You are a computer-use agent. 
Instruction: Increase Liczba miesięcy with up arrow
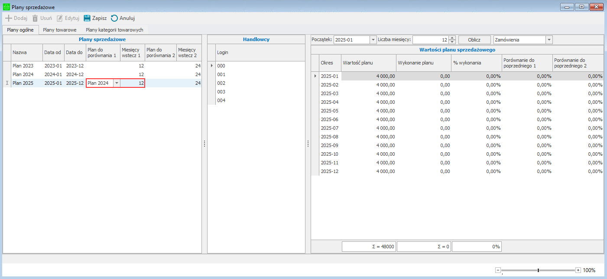point(452,38)
